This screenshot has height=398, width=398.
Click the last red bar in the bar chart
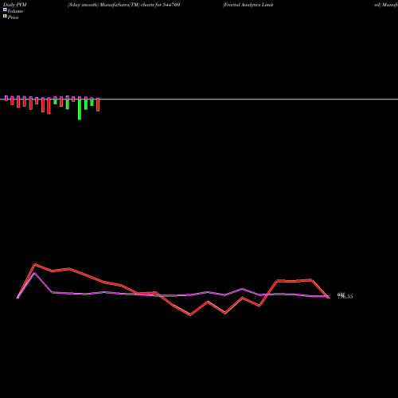[98, 105]
